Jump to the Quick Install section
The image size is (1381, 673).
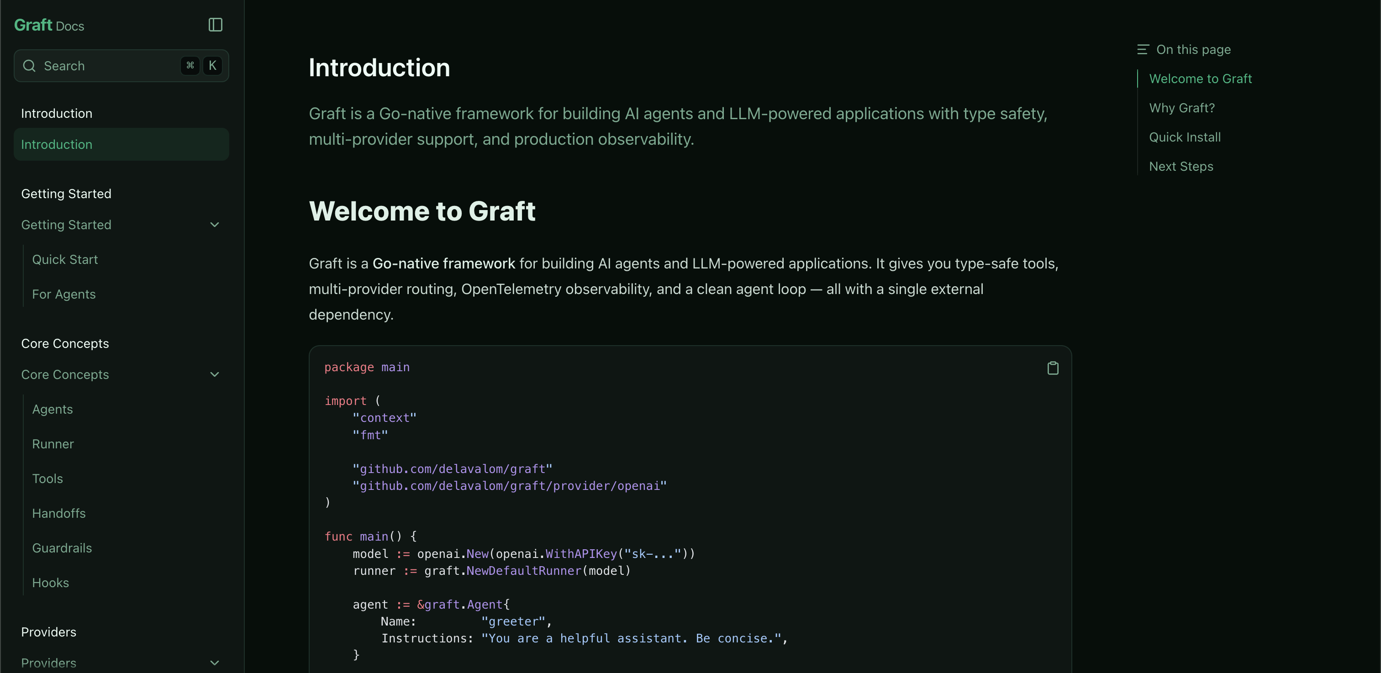1186,137
